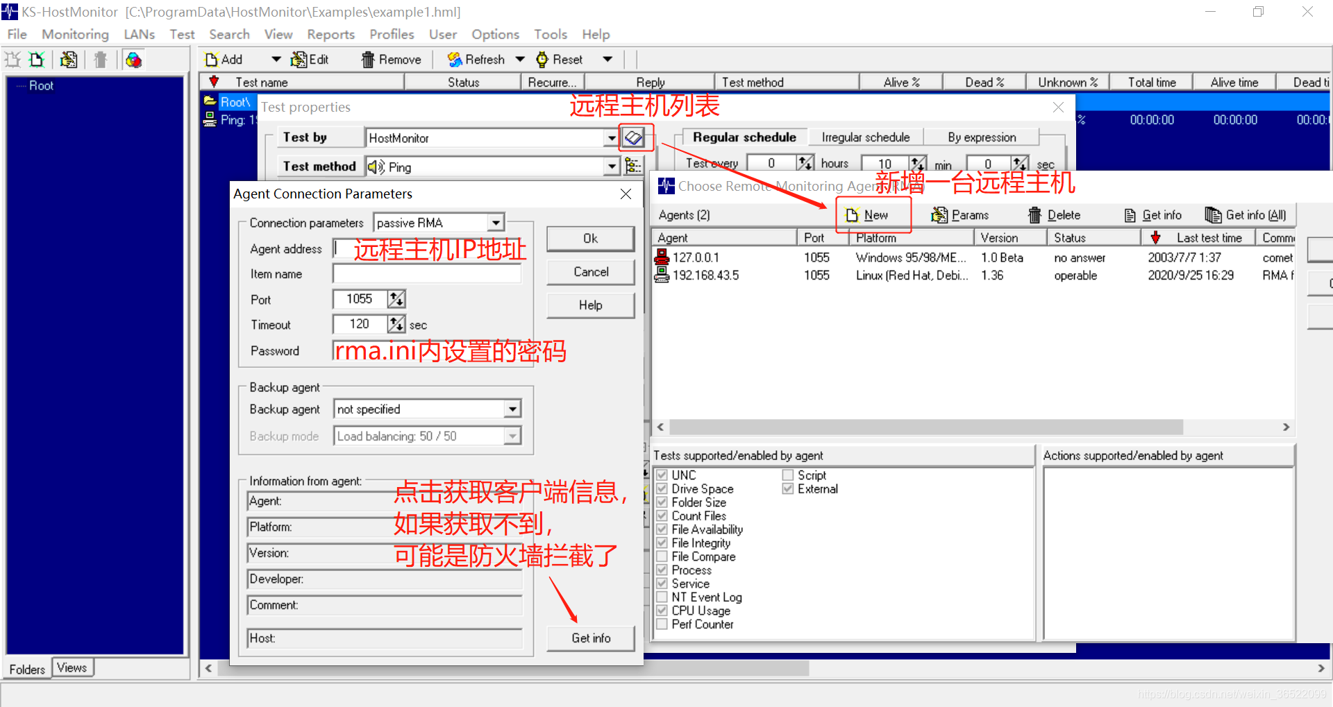The width and height of the screenshot is (1333, 707).
Task: Open the Monitoring menu
Action: coord(75,34)
